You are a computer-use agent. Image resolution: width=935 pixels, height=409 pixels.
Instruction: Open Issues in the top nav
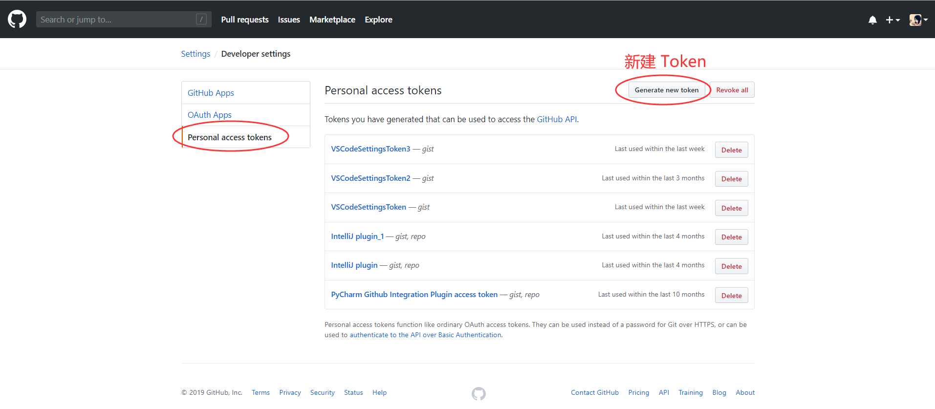pos(289,20)
